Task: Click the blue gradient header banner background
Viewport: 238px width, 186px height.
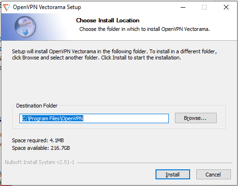Action: (x=51, y=27)
